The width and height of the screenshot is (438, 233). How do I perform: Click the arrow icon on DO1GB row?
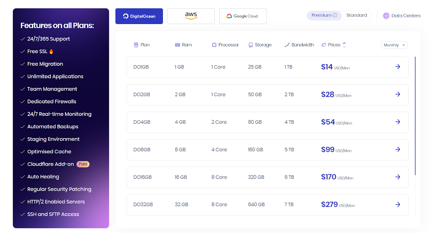tap(398, 67)
